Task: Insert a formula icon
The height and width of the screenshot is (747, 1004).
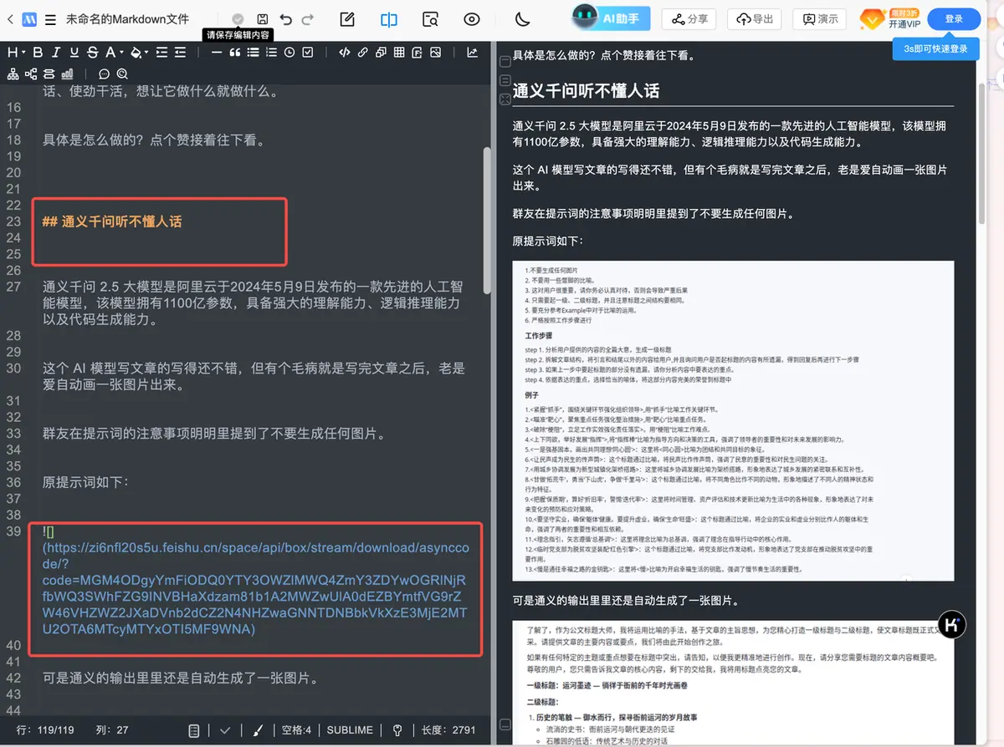Action: [418, 53]
